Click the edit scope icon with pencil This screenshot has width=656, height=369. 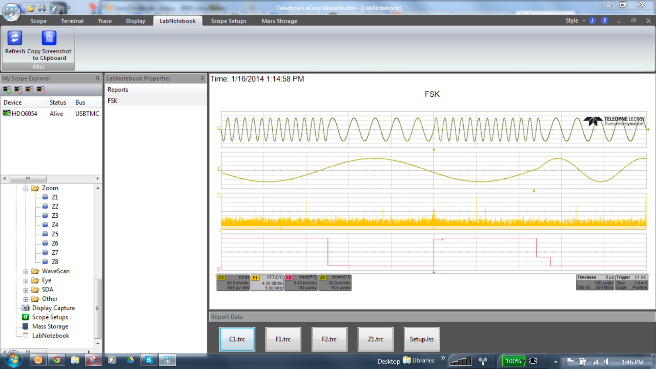(x=29, y=89)
